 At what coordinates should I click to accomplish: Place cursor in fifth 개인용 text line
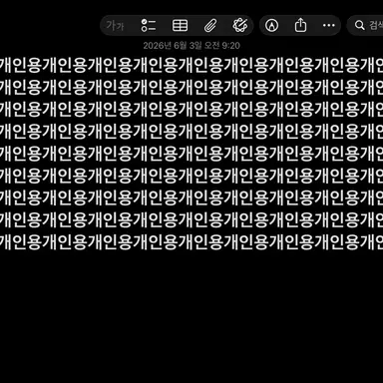[191, 154]
